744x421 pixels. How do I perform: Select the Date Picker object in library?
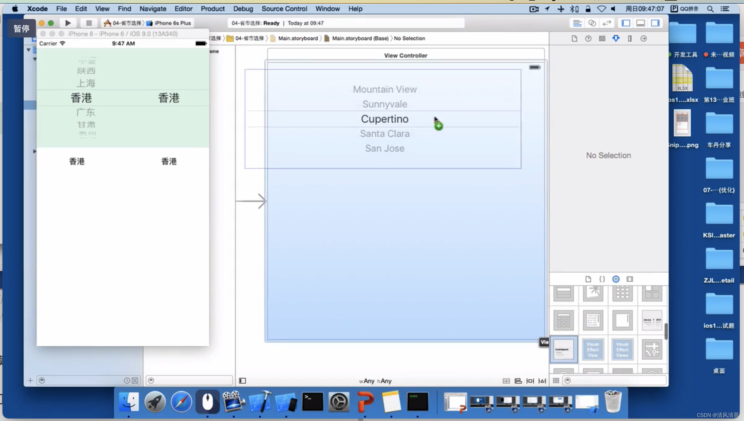(x=652, y=320)
